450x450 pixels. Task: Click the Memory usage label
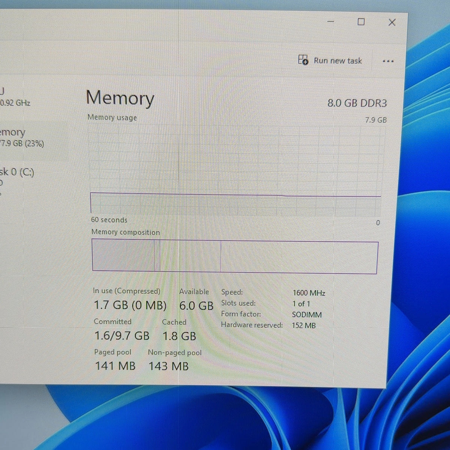(x=112, y=117)
